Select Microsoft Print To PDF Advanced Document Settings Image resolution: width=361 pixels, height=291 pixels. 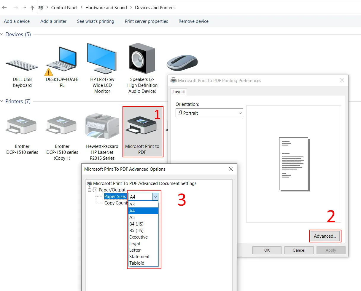click(x=145, y=183)
